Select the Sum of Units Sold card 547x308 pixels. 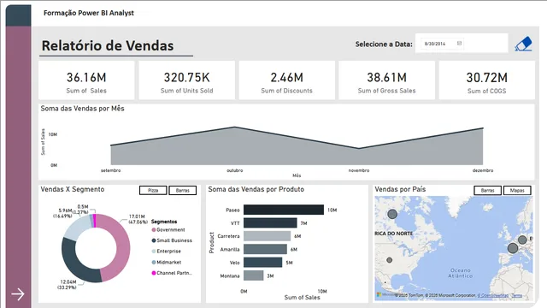pyautogui.click(x=186, y=80)
